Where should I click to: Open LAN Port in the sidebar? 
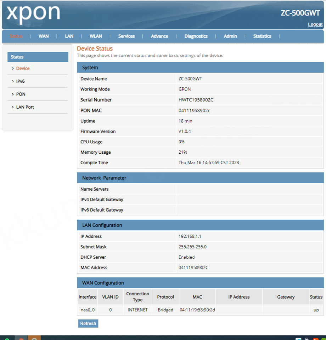[x=25, y=107]
